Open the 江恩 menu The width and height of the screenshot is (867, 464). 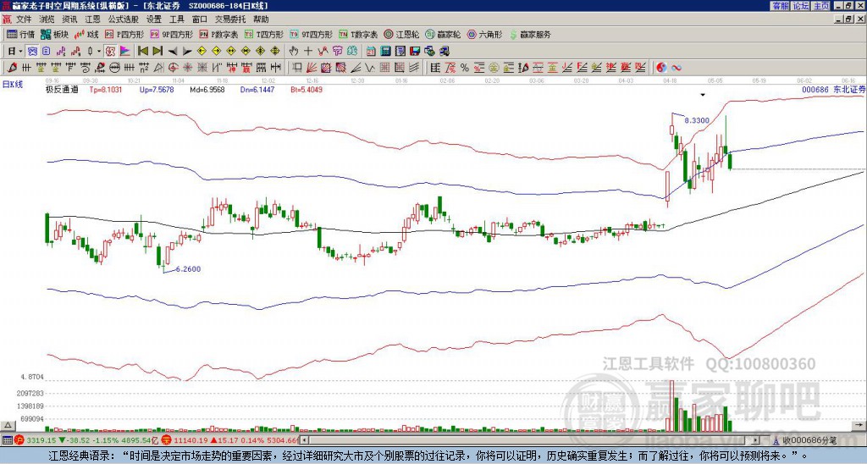point(93,19)
